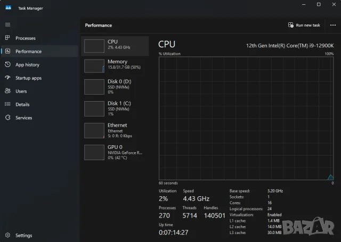Image resolution: width=341 pixels, height=242 pixels.
Task: Click the 60 seconds graph label
Action: coord(168,183)
